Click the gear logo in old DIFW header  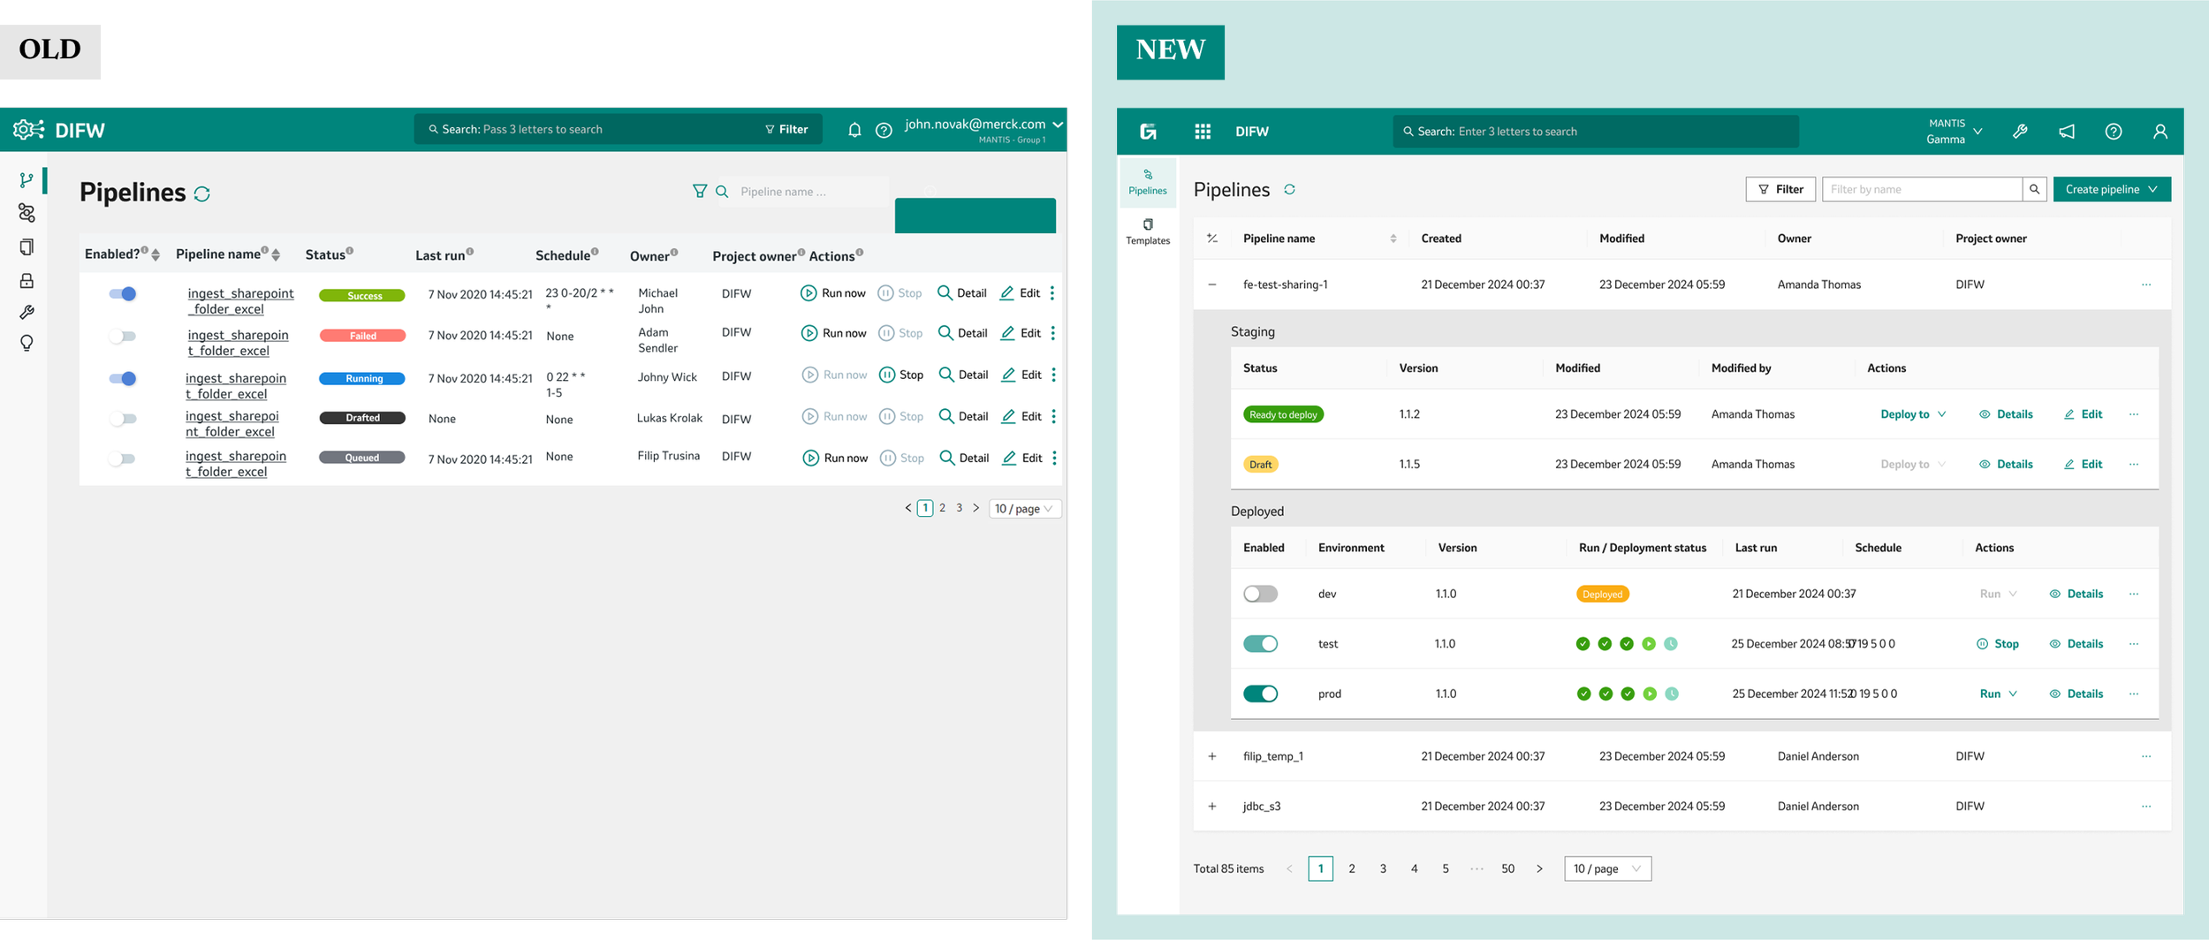click(28, 130)
